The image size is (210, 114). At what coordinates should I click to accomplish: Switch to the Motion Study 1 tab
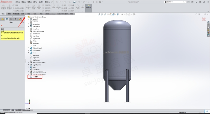tap(27, 110)
